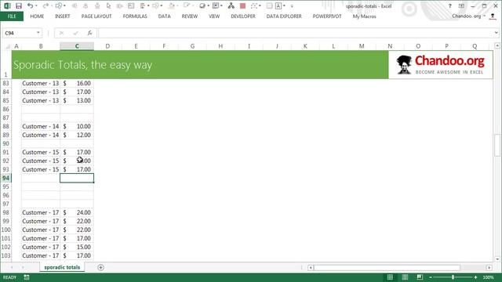Viewport: 502px width, 282px height.
Task: Click the hierarchy diagram icon in Quick Access Toolbar
Action: tap(231, 5)
